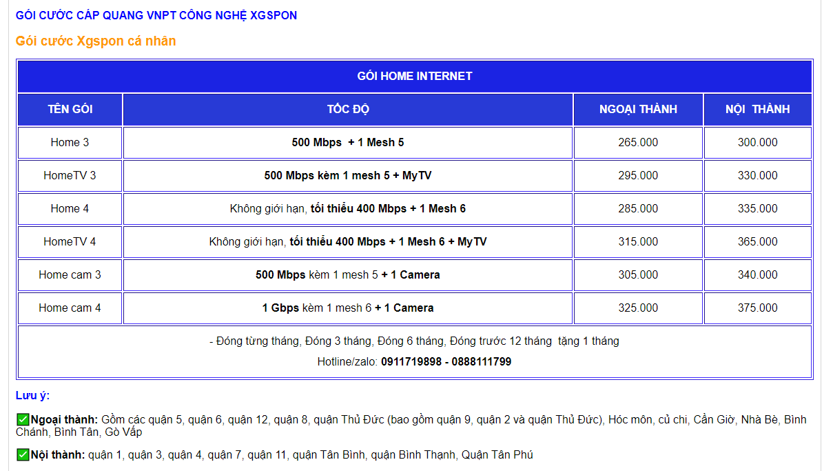Select the hotline number 0888111799

coord(482,361)
